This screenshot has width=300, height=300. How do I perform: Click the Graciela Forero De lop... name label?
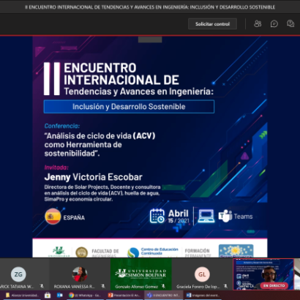pos(198,286)
